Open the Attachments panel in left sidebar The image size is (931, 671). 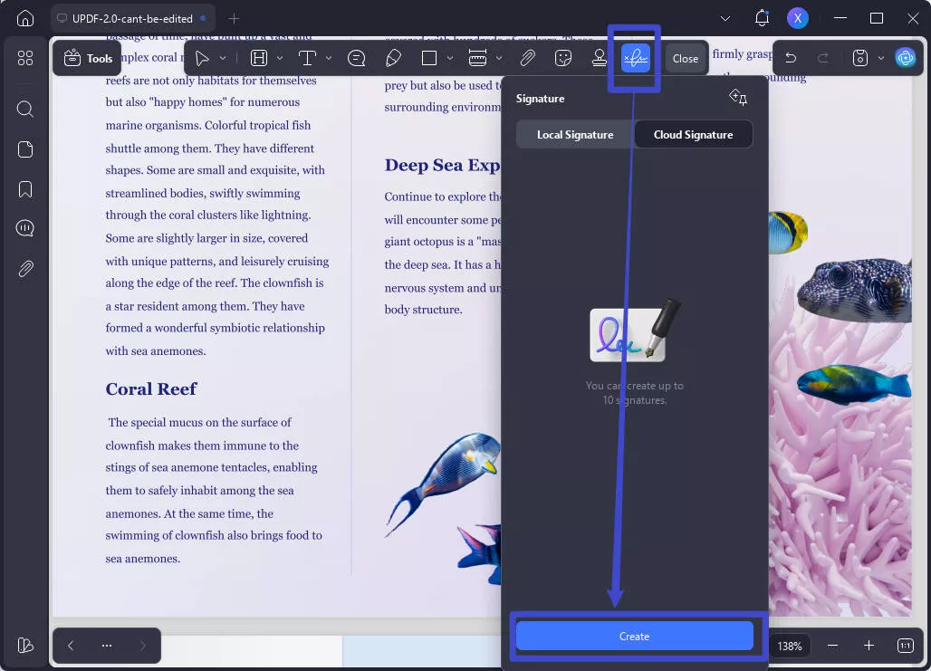coord(25,269)
